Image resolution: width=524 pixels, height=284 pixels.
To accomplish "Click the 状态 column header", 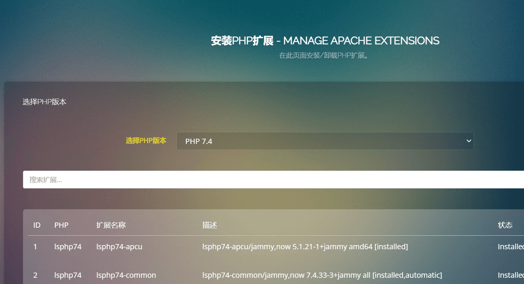I will coord(505,225).
